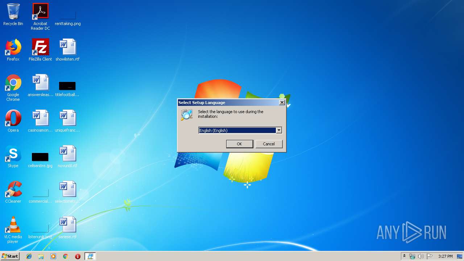Launch Acrobat Reader DC shortcut

pos(40,17)
